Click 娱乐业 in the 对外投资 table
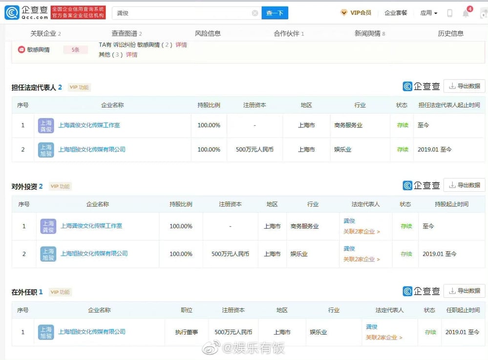The height and width of the screenshot is (360, 488). 299,254
